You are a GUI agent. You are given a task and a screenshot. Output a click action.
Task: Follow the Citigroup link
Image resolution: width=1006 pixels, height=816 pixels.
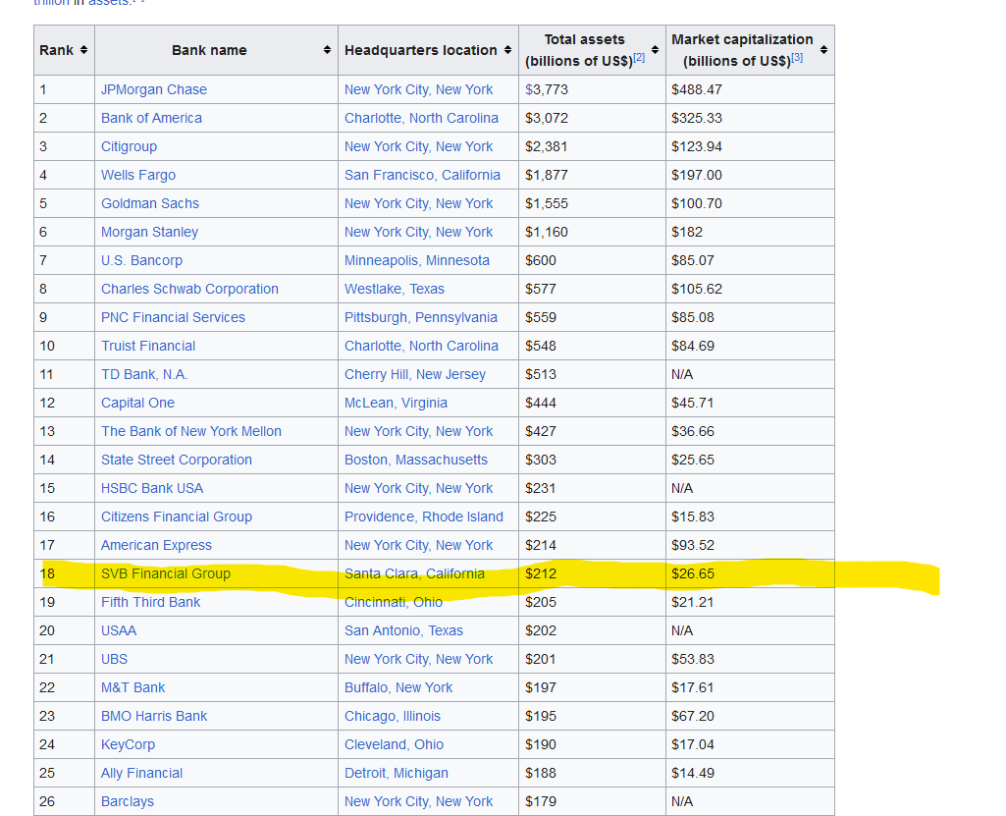[x=129, y=146]
